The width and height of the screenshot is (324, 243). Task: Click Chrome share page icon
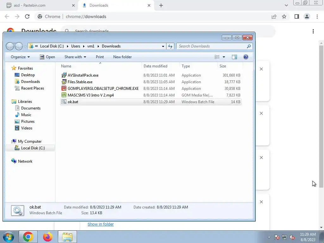(x=274, y=16)
